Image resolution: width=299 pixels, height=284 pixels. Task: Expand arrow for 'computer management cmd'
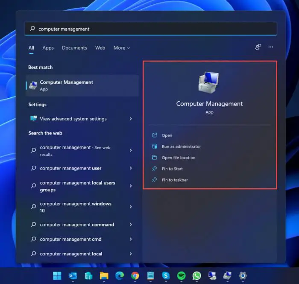[131, 239]
